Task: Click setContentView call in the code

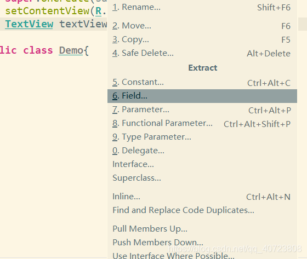Action: 47,11
